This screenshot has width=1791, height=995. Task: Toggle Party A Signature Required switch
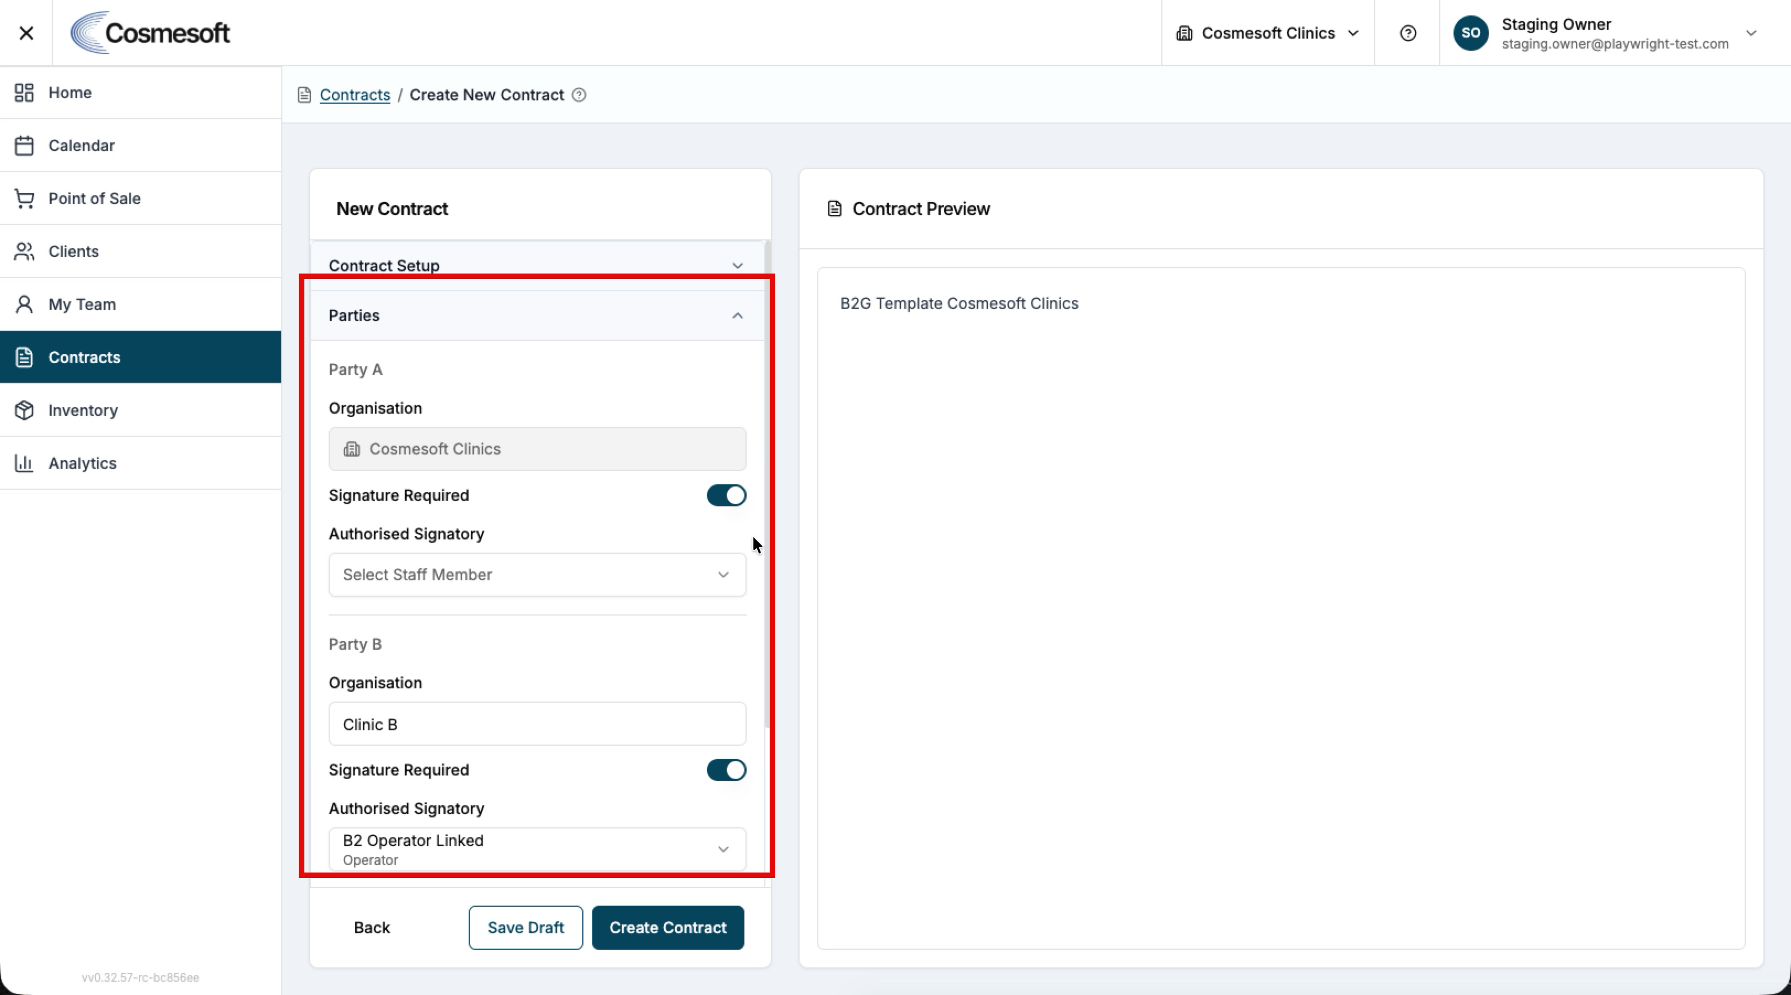click(x=726, y=495)
